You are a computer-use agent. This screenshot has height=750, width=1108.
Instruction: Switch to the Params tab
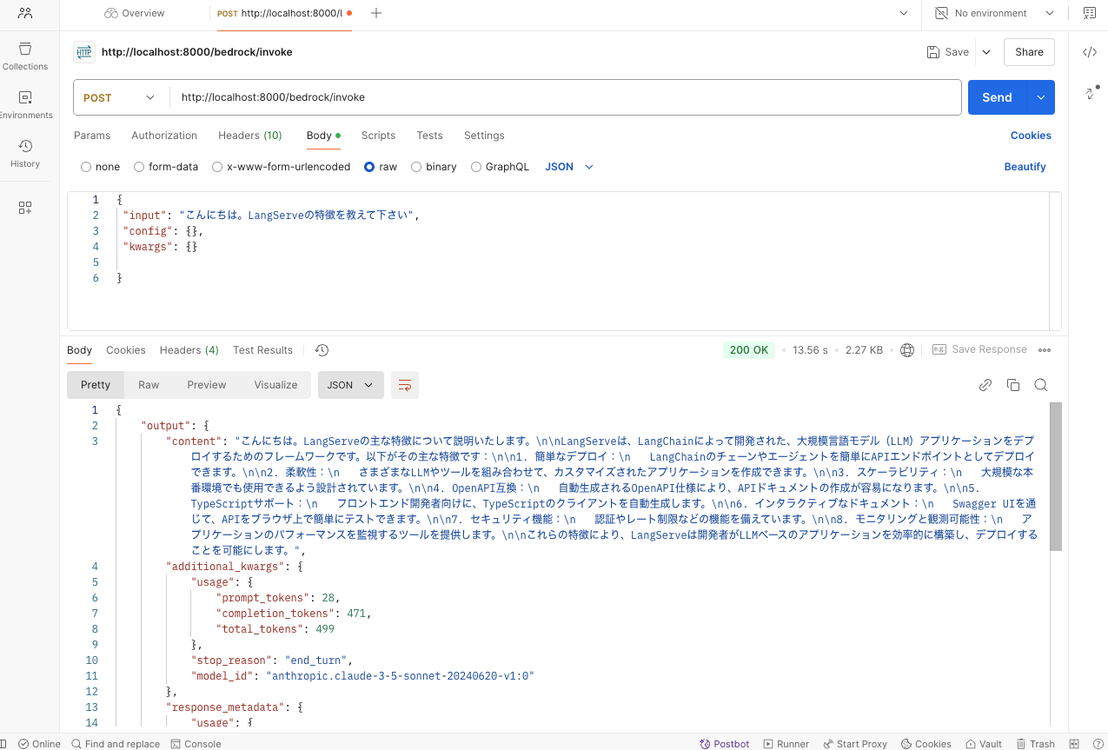(x=92, y=136)
